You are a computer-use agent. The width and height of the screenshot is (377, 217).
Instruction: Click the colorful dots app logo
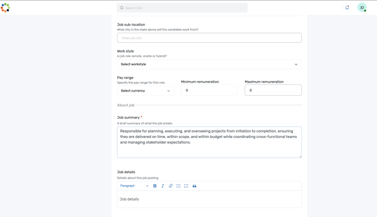pos(5,8)
